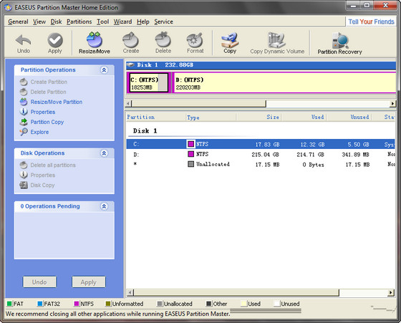
Task: Collapse the Operations Pending panel
Action: (x=104, y=206)
